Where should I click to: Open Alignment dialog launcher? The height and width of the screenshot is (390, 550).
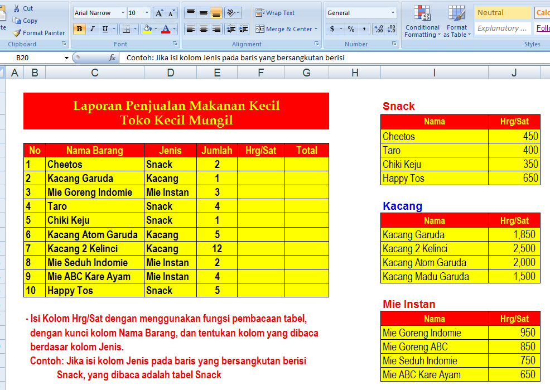pyautogui.click(x=316, y=44)
